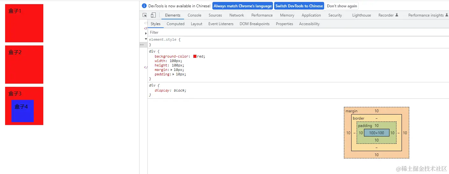
Task: Toggle the device toolbar icon
Action: [153, 15]
